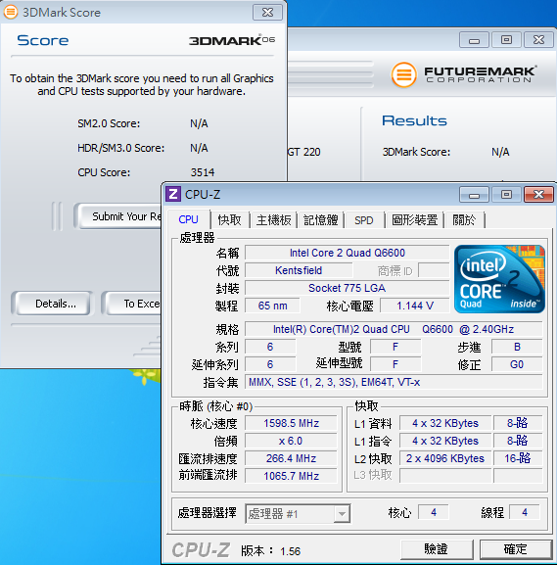
Task: Maximize the Futuremark main window
Action: point(506,39)
